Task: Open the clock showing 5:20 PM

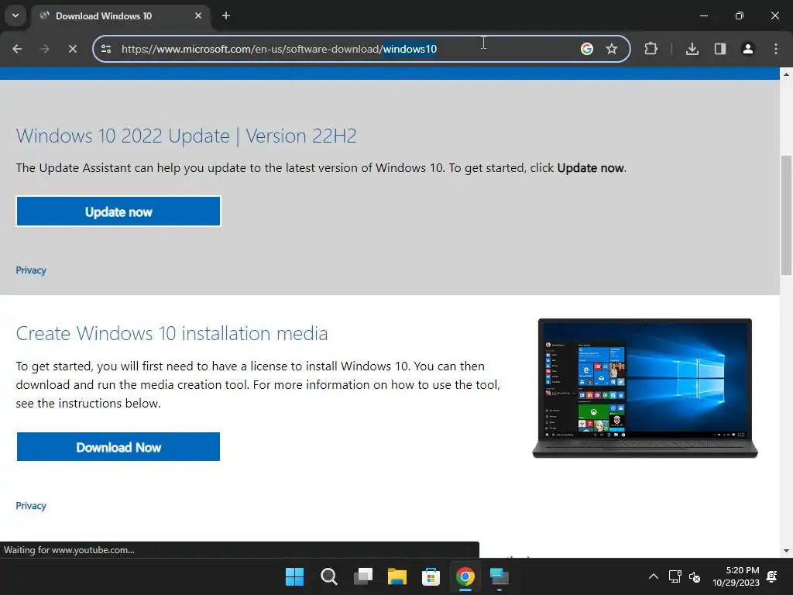Action: pos(736,576)
